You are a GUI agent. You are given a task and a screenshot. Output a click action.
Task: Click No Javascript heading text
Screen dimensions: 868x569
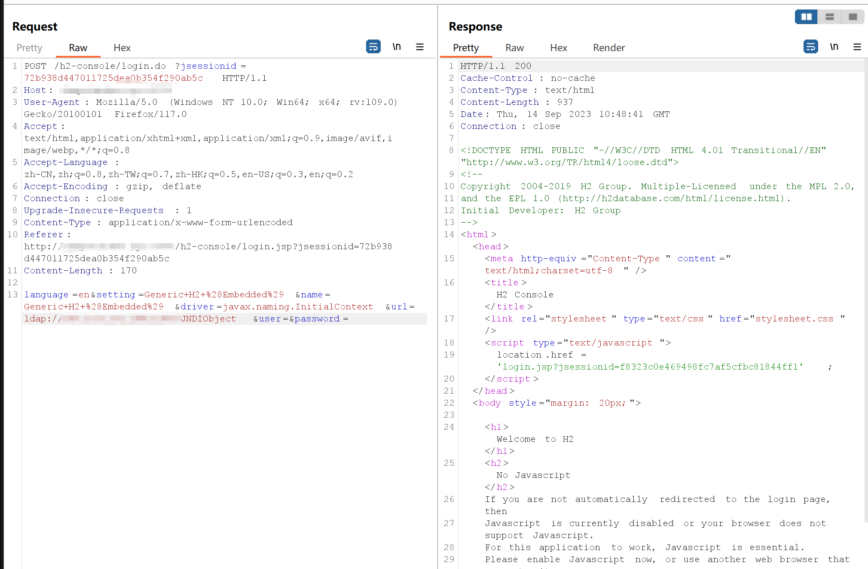point(533,475)
